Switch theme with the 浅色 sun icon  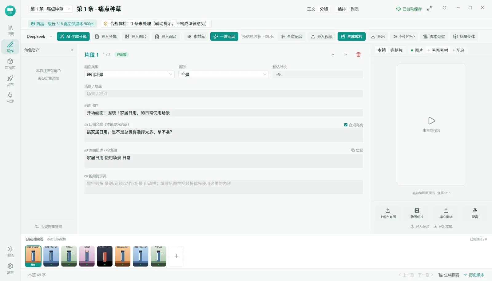coord(10,251)
